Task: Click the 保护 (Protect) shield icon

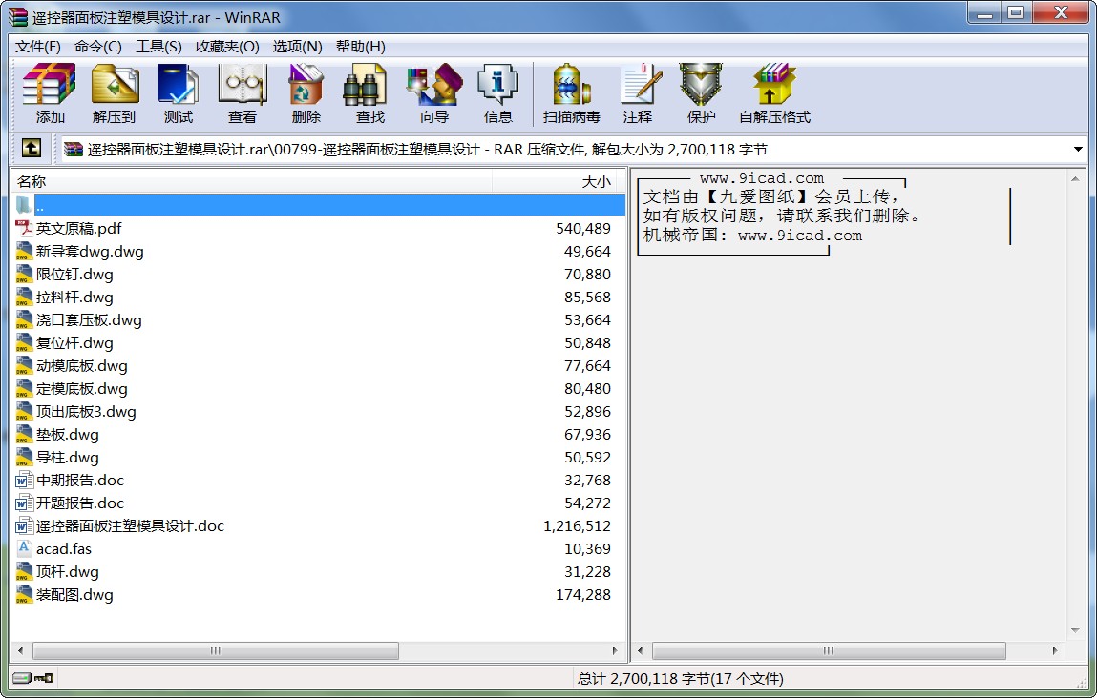Action: tap(702, 92)
